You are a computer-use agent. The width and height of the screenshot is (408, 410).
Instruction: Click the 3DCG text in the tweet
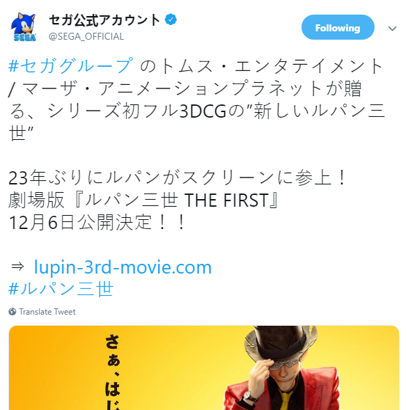(203, 111)
